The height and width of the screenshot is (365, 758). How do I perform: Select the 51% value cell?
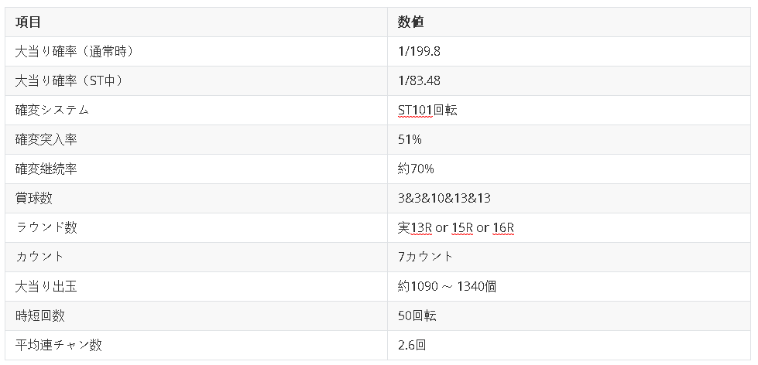coord(410,140)
